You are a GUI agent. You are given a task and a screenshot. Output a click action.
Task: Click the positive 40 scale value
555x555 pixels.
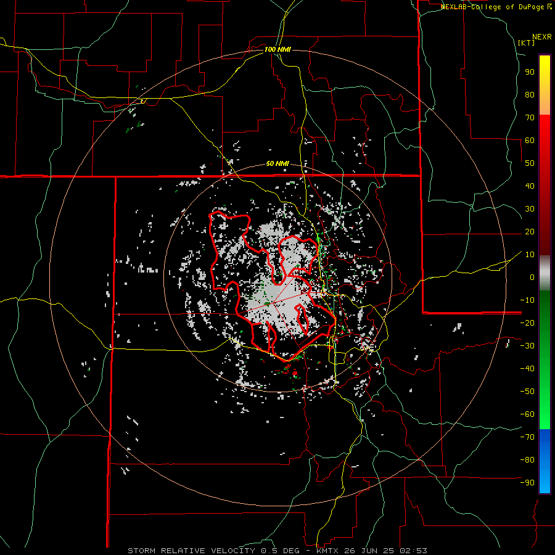530,186
